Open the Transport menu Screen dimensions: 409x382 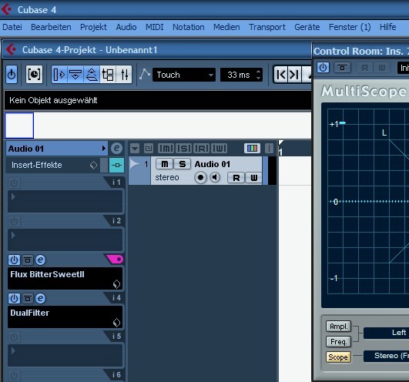click(x=267, y=27)
